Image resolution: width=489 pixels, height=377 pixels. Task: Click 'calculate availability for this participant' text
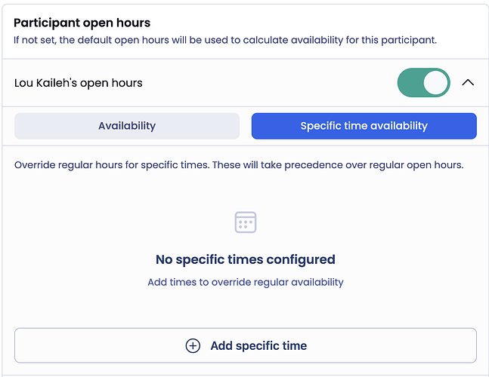point(333,40)
